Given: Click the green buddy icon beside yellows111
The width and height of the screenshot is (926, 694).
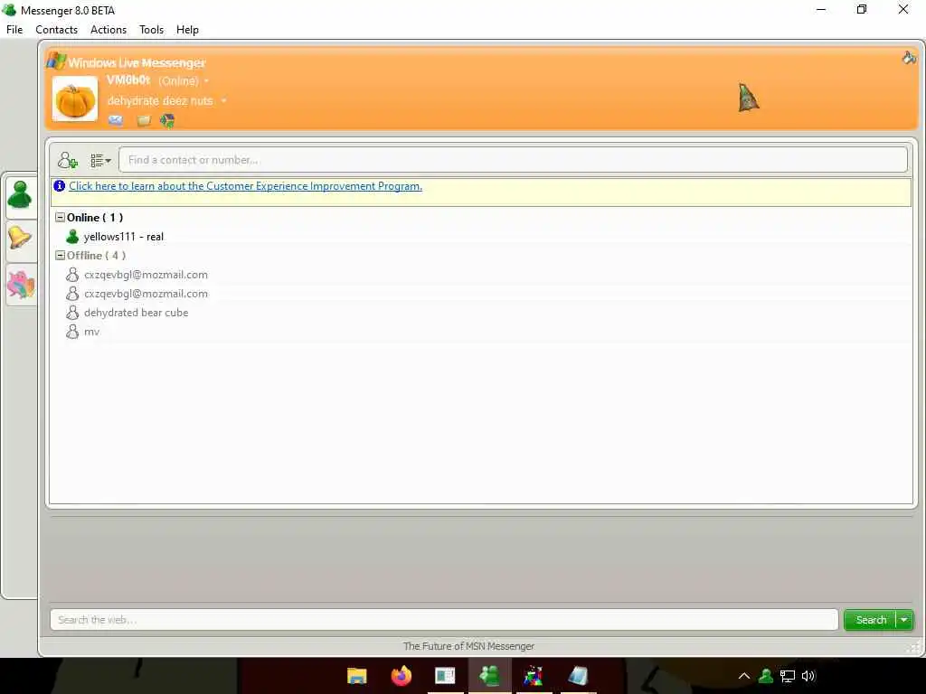Looking at the screenshot, I should [x=72, y=237].
